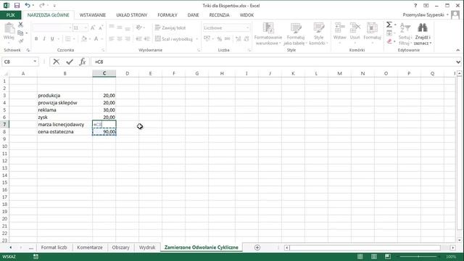Viewport: 464px width, 261px height.
Task: Switch to Normal view in status bar
Action: pyautogui.click(x=360, y=257)
